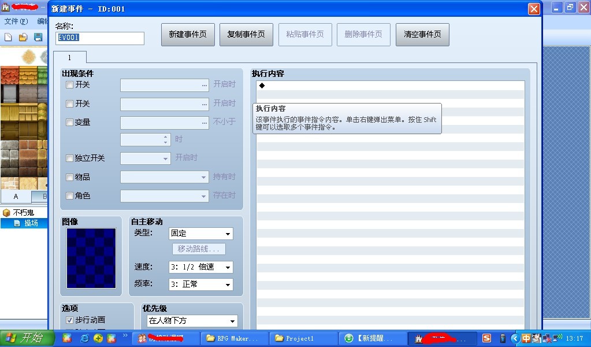Select the 不朽鬼 project box icon
The image size is (591, 347).
(x=6, y=213)
